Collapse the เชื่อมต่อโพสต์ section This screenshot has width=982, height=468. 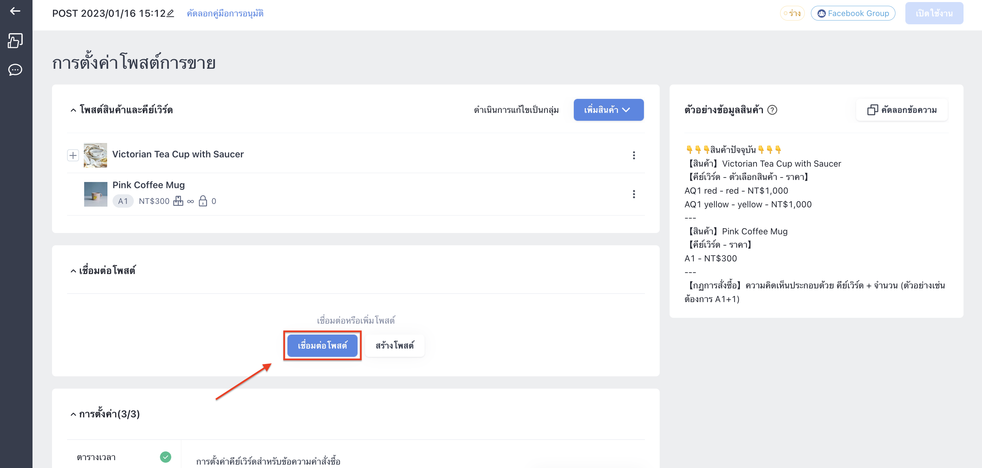73,271
